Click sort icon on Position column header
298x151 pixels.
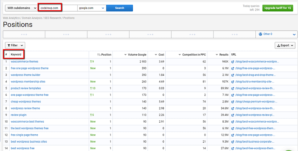(x=99, y=55)
